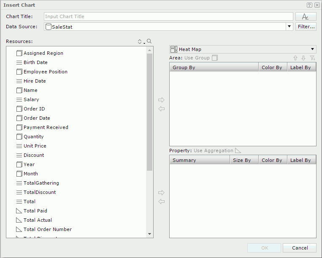Click the add arrow beside the Area table
Screen dimensions: 322x258
pyautogui.click(x=161, y=100)
